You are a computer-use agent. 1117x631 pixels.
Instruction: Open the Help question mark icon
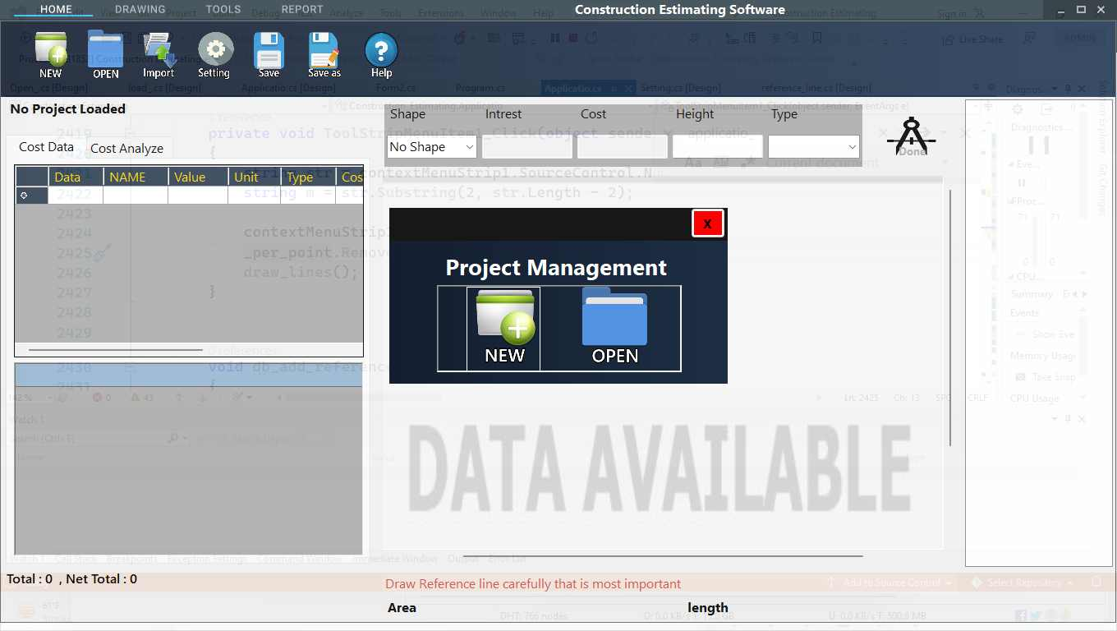pyautogui.click(x=381, y=55)
